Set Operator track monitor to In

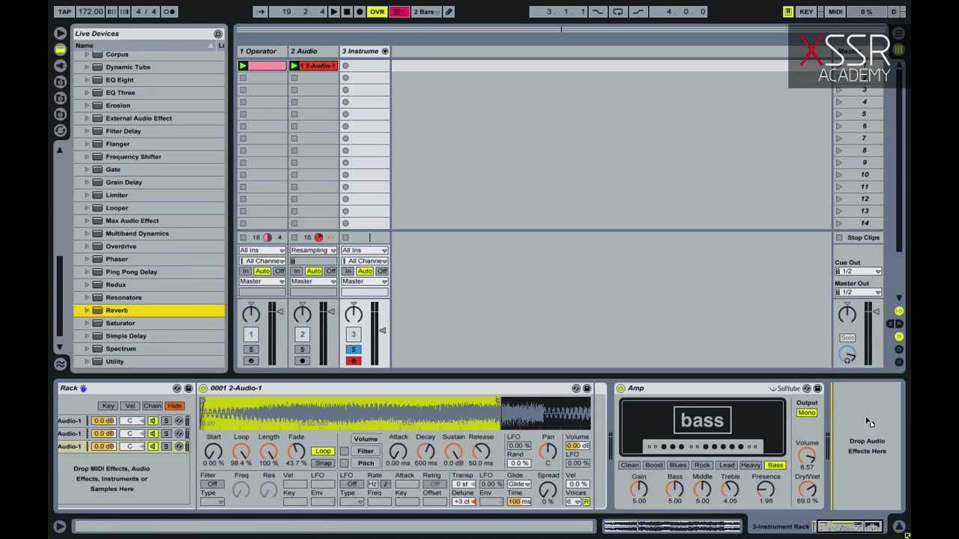[x=246, y=271]
